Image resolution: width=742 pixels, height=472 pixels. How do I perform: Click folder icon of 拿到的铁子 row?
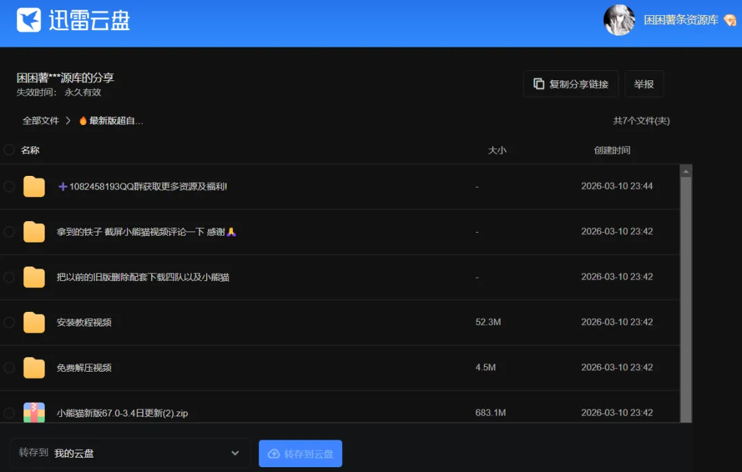tap(34, 232)
